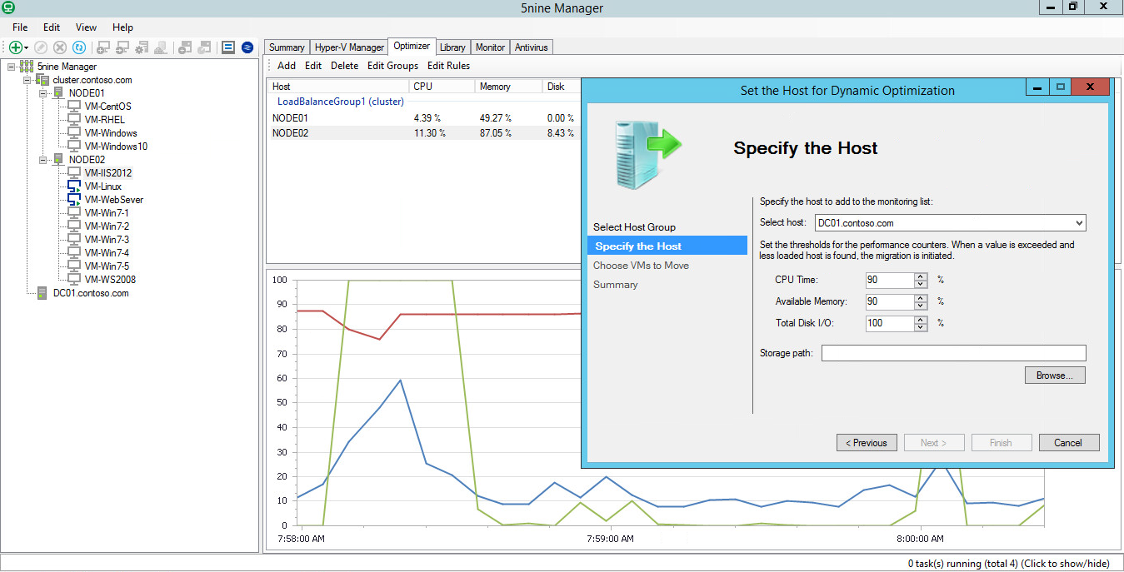The height and width of the screenshot is (572, 1124).
Task: Switch to the Summary tab
Action: [287, 47]
